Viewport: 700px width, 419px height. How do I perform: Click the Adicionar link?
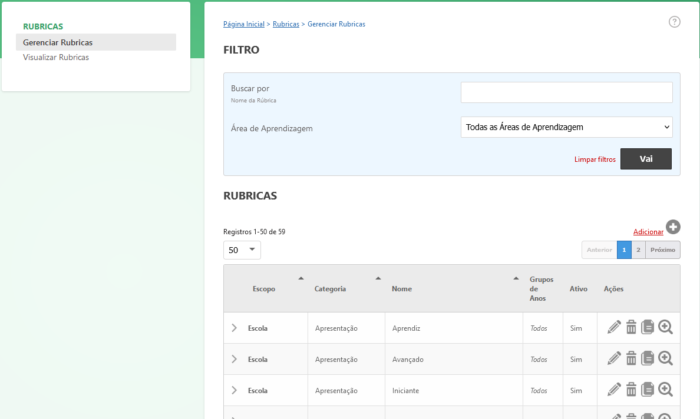click(648, 232)
